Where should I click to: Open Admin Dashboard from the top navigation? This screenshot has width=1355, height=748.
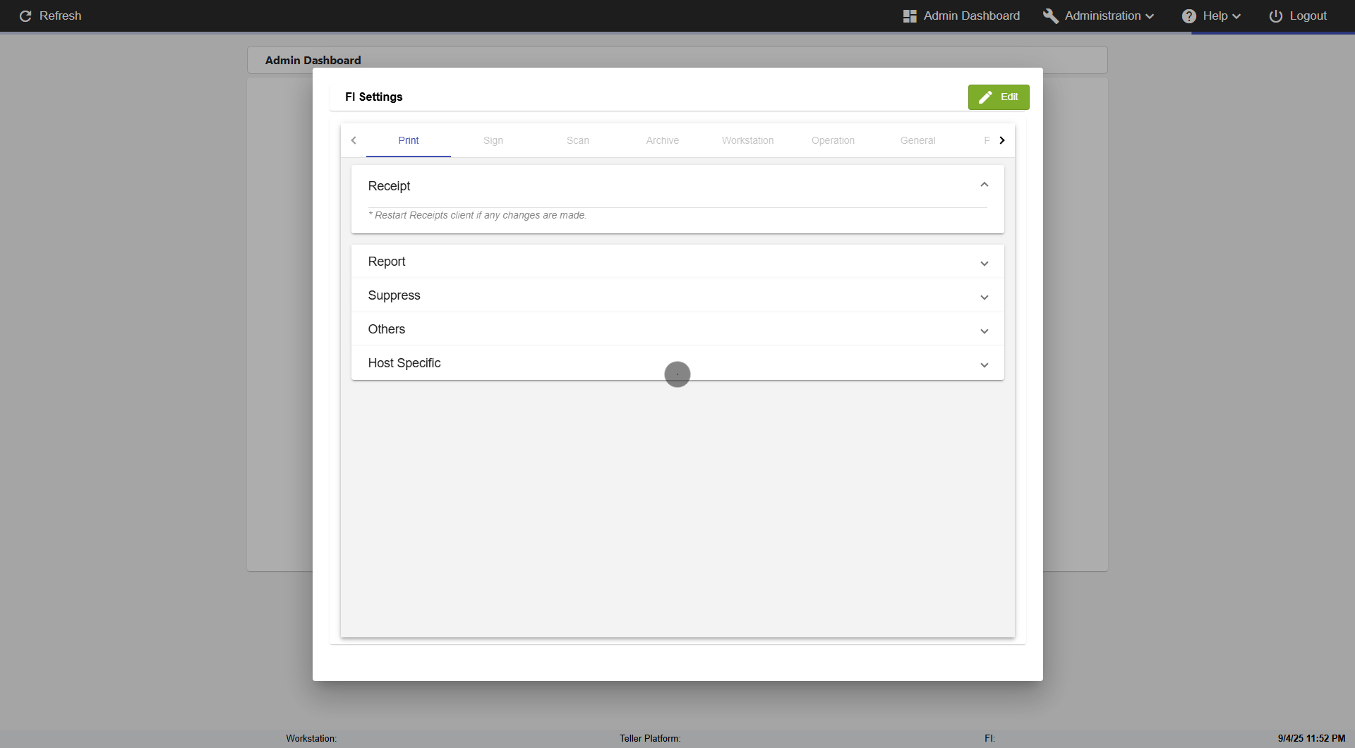(961, 16)
